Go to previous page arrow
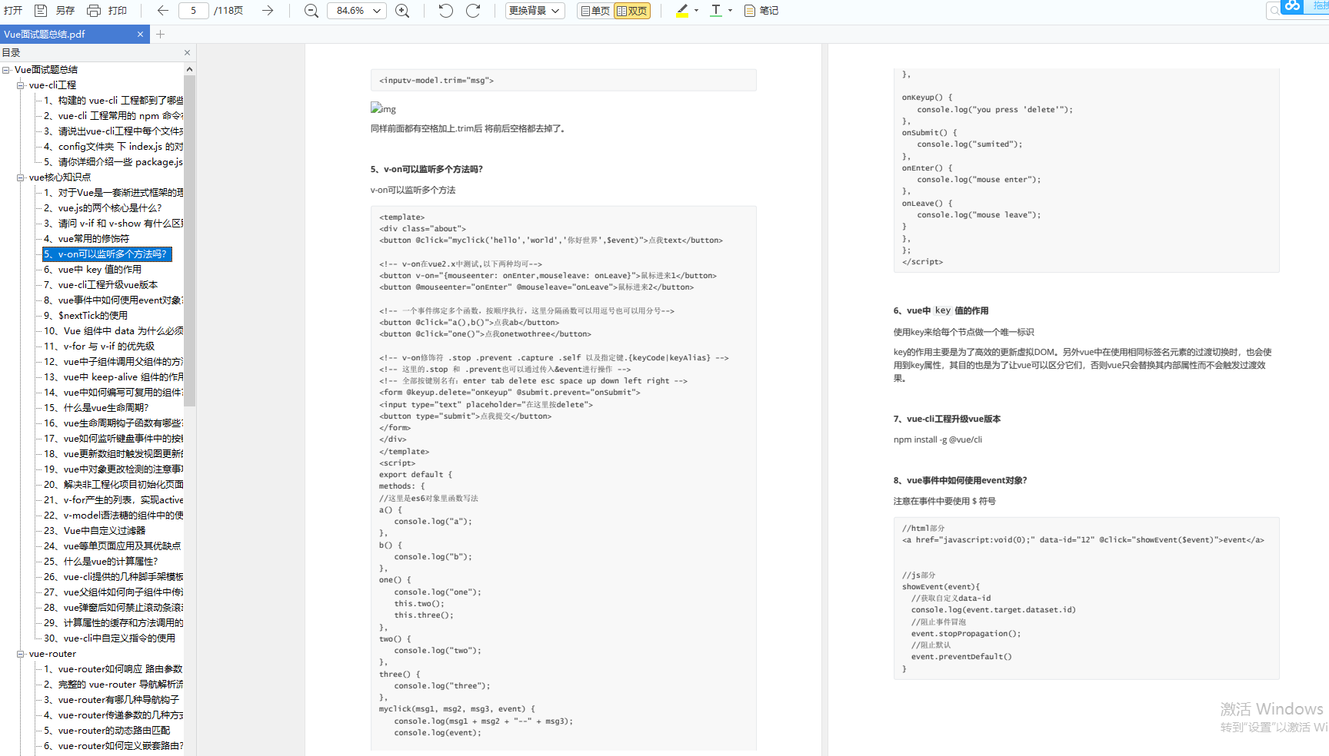 tap(162, 11)
